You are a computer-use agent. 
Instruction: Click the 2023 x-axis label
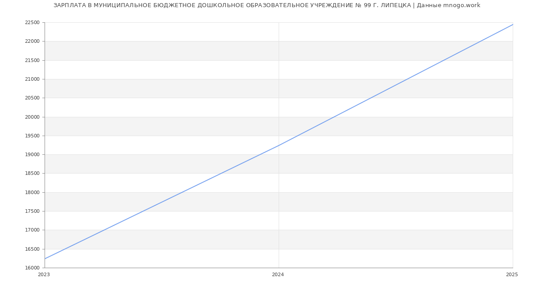(44, 275)
